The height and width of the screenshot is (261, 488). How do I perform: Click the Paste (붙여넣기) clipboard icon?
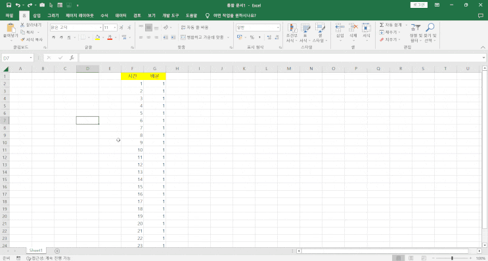pos(11,28)
